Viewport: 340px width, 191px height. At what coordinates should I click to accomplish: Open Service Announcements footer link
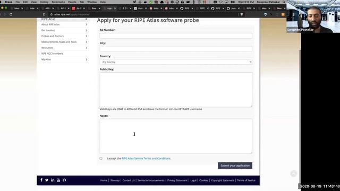(x=151, y=180)
